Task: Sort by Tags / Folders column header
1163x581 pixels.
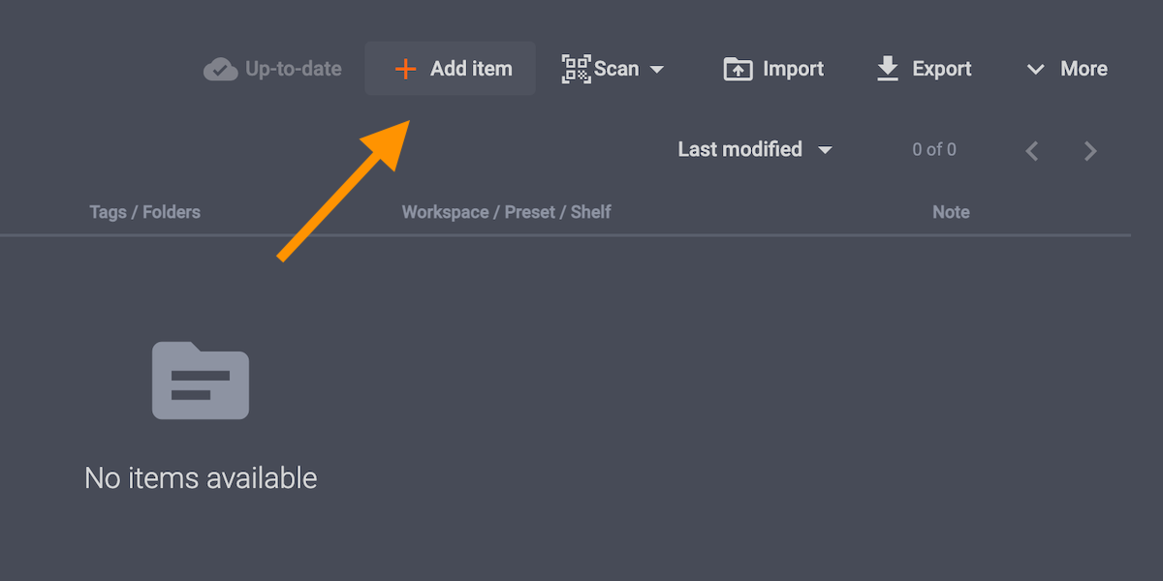Action: tap(144, 212)
